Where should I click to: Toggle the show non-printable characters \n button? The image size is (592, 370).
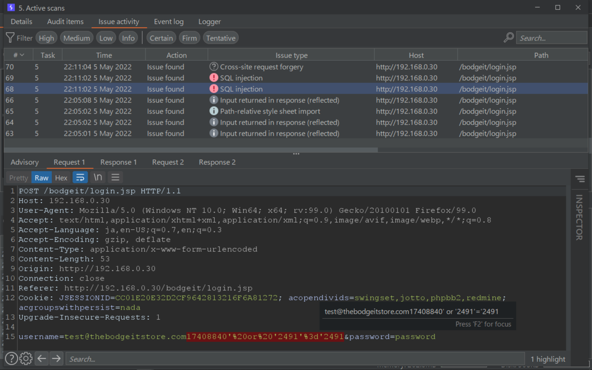point(98,177)
